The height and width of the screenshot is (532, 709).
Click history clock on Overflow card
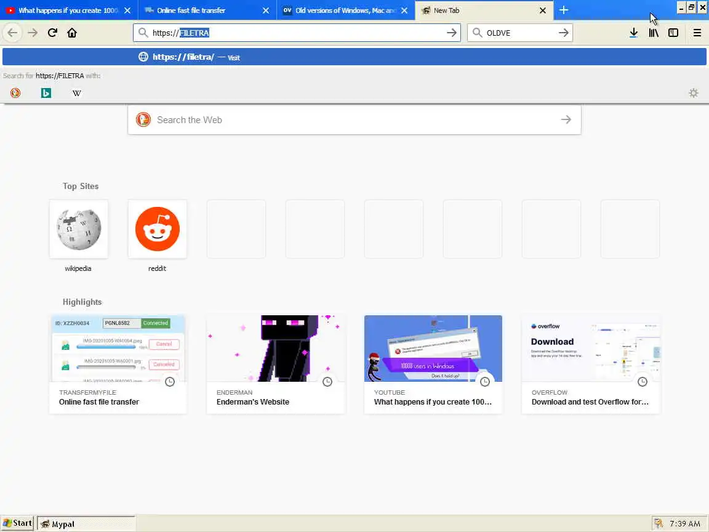642,382
